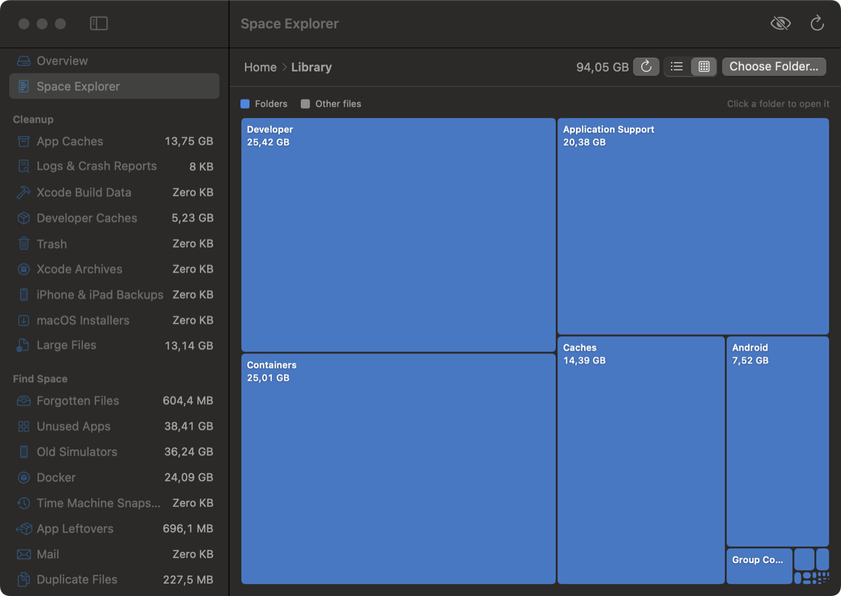Open the Developer folder tile
This screenshot has width=841, height=596.
(x=398, y=235)
